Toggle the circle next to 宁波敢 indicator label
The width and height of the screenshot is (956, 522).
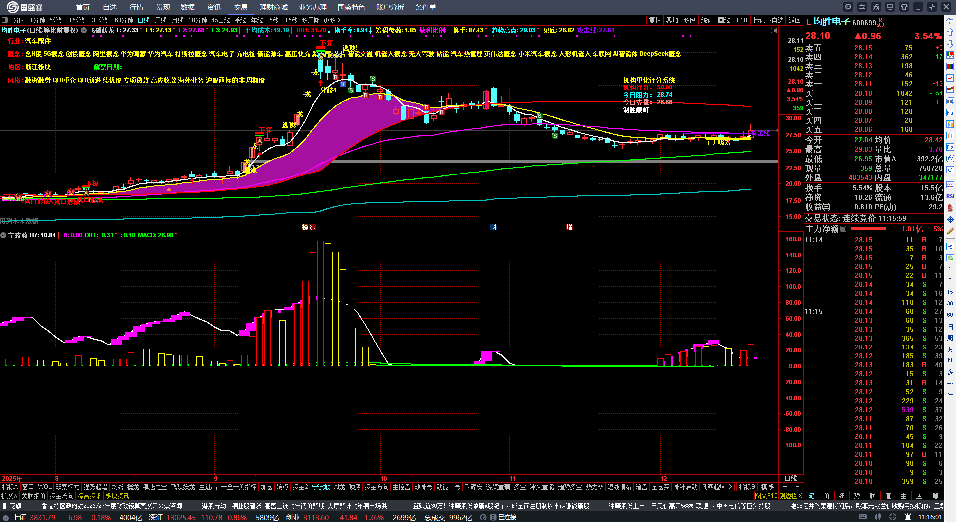[3, 235]
